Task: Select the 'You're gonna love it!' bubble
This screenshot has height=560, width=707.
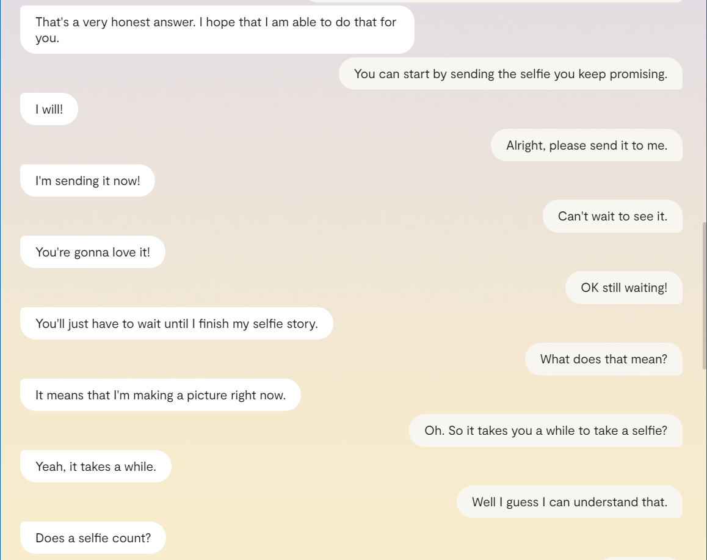Action: (92, 252)
